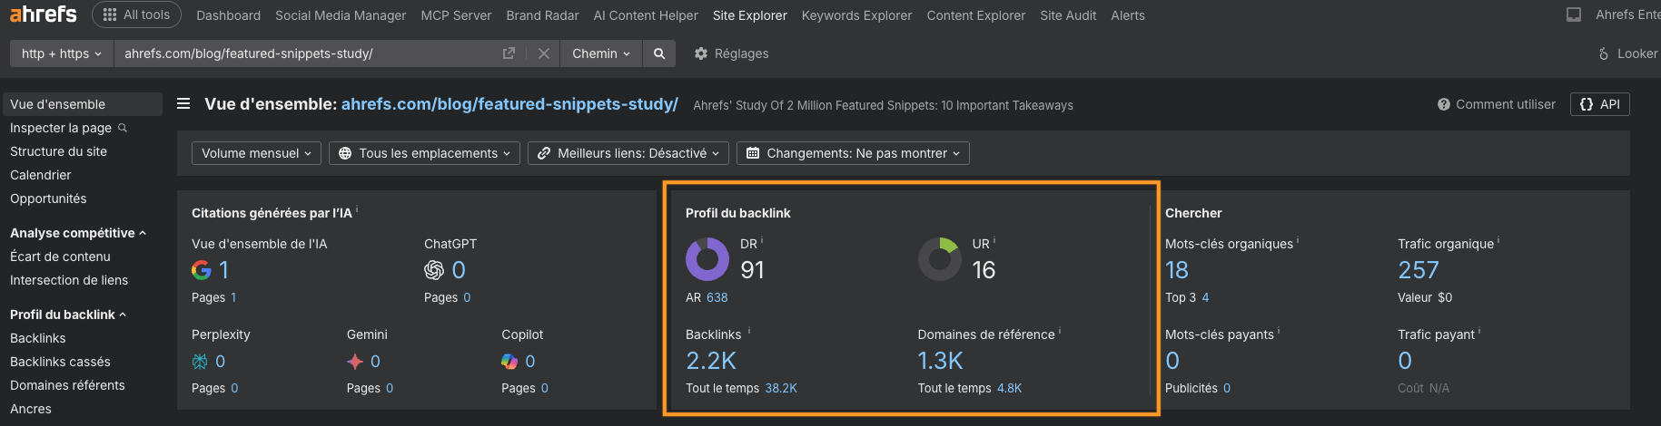Open Ancres in sidebar

(x=31, y=409)
